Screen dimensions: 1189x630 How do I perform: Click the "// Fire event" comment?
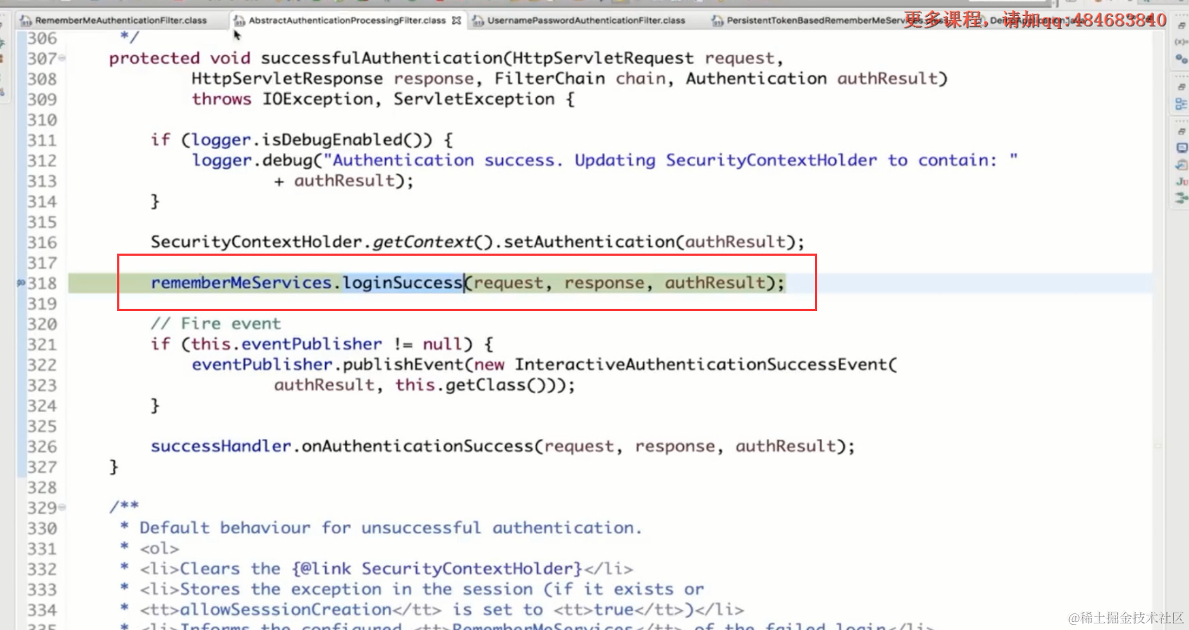pyautogui.click(x=215, y=323)
